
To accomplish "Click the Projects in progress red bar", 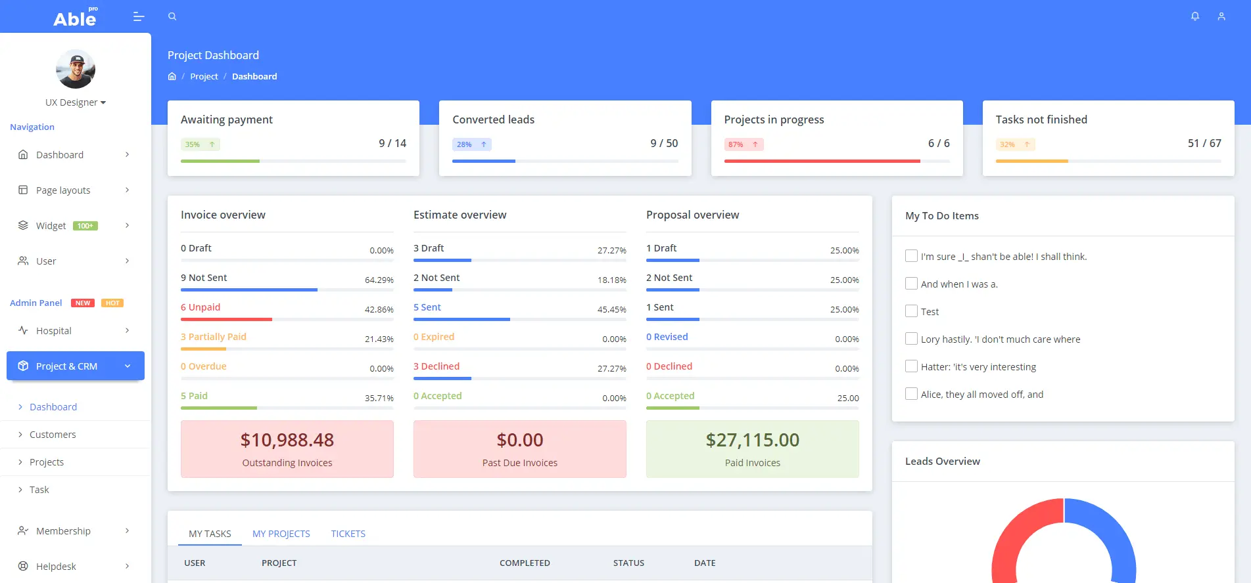I will coord(822,161).
